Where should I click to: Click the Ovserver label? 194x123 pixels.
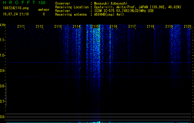pos(63,3)
